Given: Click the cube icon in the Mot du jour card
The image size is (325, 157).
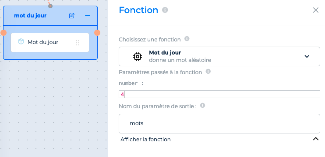Looking at the screenshot, I should click(21, 42).
